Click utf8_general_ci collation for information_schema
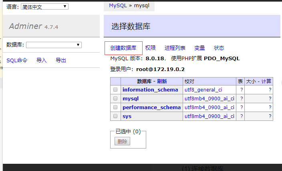Viewport: 282px width, 171px height. tap(203, 90)
